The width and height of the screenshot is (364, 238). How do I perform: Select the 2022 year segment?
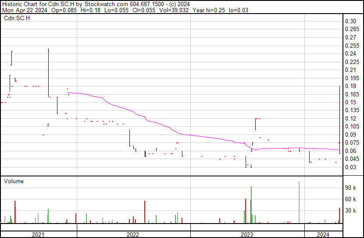(x=133, y=234)
